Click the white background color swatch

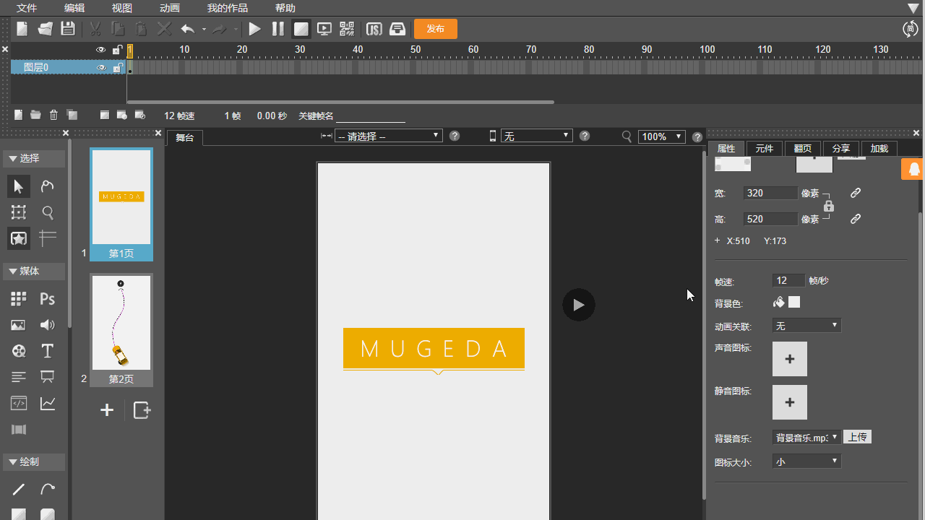coord(794,302)
